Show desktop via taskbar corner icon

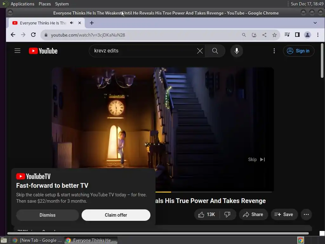4,240
